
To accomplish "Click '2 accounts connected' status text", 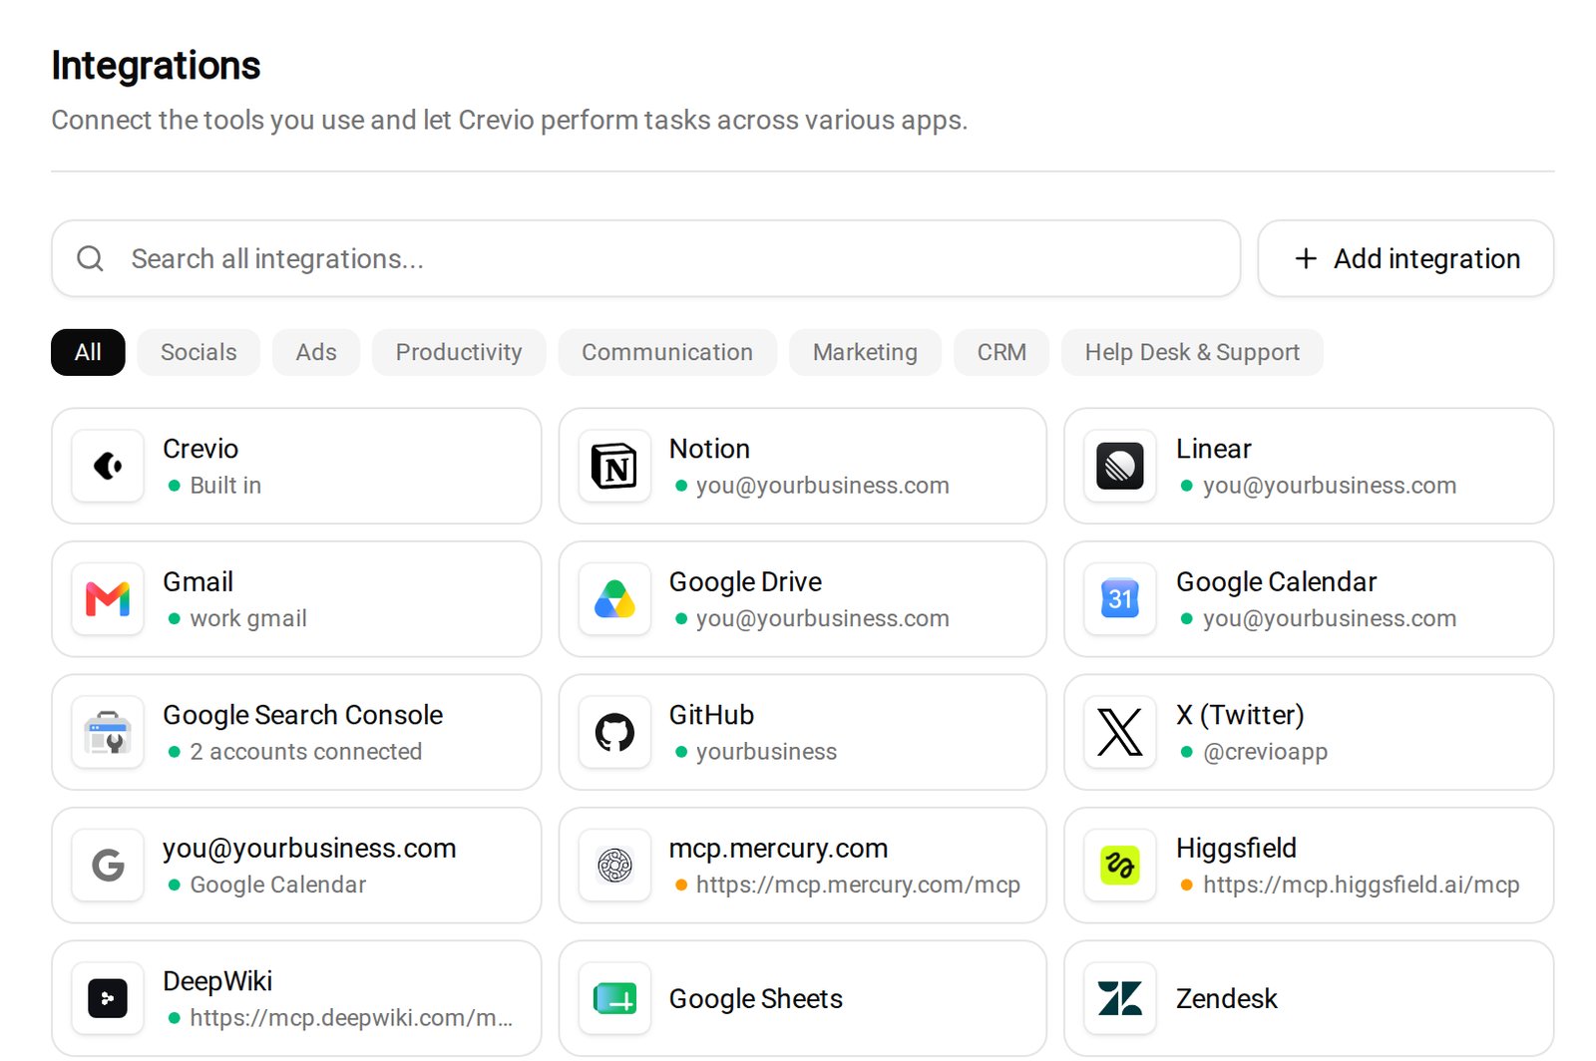I will coord(306,752).
